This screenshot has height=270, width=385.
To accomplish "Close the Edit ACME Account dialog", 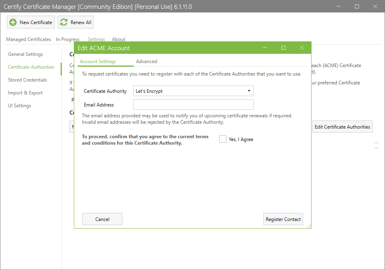I will [302, 48].
